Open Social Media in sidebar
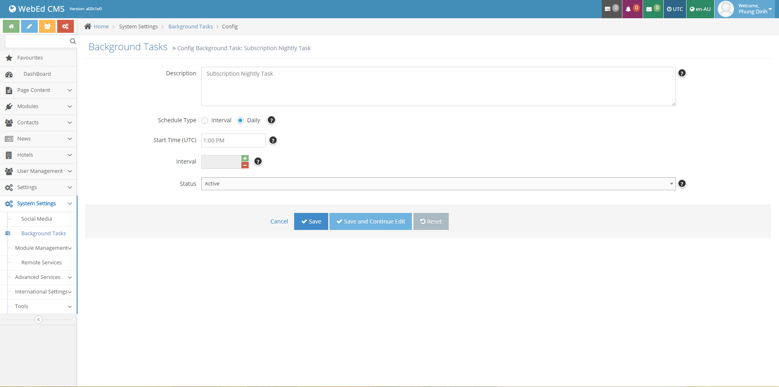 point(37,219)
